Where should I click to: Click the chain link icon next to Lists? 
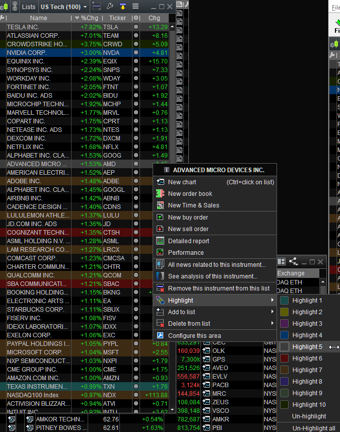click(x=15, y=7)
